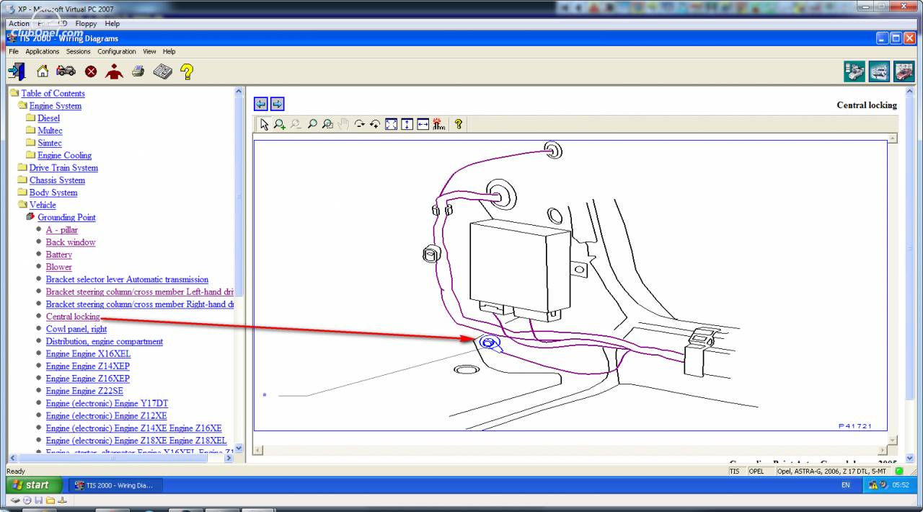The image size is (923, 512).
Task: Select the hand pan tool
Action: [343, 124]
